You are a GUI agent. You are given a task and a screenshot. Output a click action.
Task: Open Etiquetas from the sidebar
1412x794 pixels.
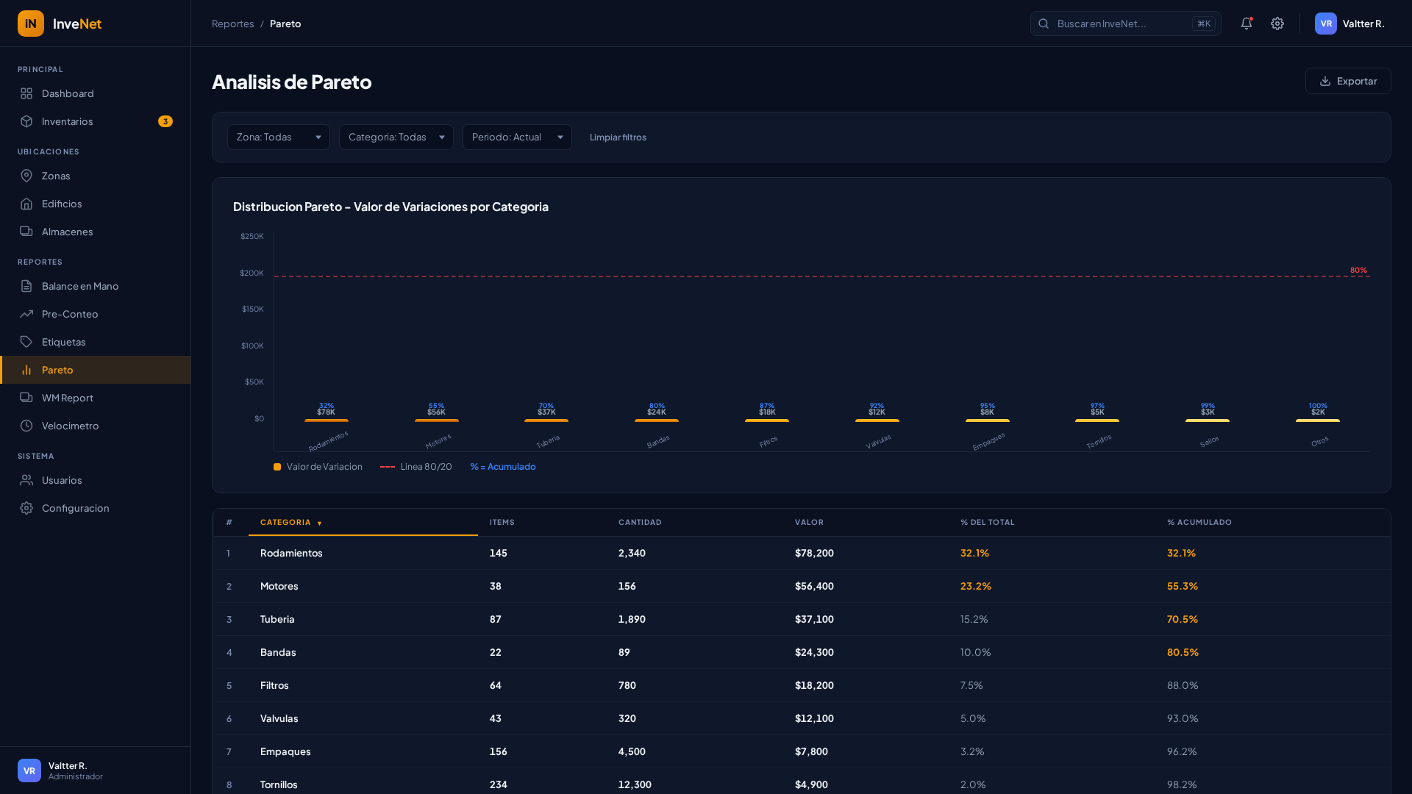64,342
